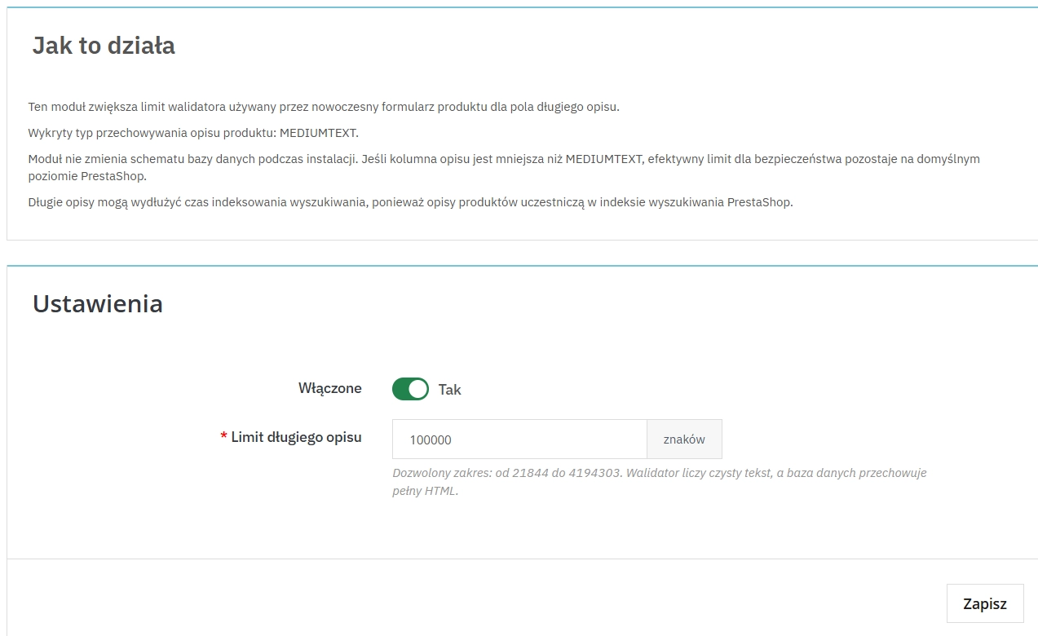Click the "Jak to działa" panel heading

pos(103,46)
